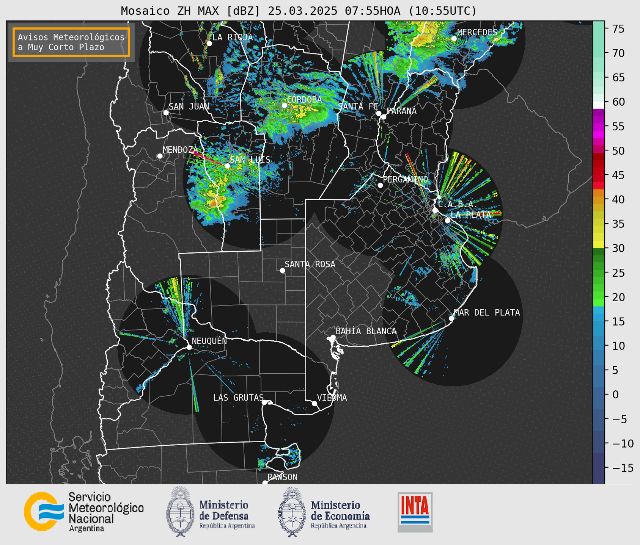This screenshot has height=545, width=640.
Task: Click the VIEDMA city marker dot
Action: tap(314, 403)
